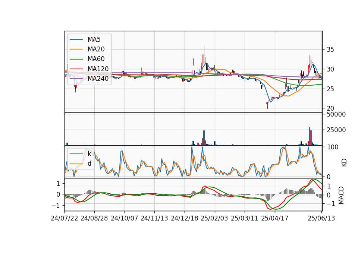Click the purple MA240 legend line sample
Viewport: 358px width, 257px height.
[76, 79]
